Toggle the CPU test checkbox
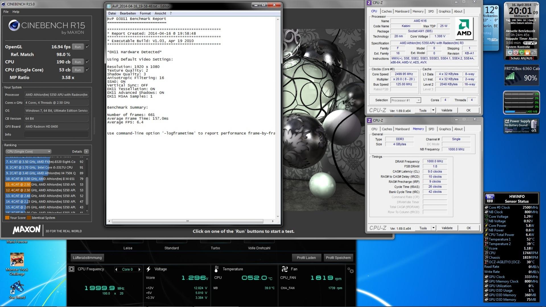The image size is (546, 307). point(87,62)
